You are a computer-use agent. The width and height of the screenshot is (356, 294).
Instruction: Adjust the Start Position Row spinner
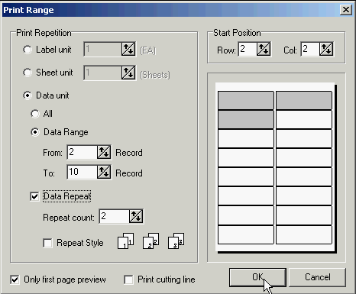264,49
